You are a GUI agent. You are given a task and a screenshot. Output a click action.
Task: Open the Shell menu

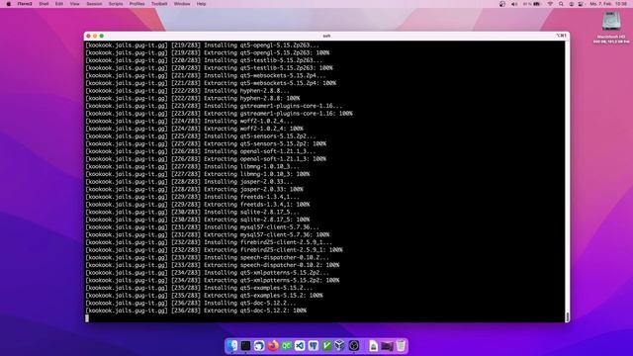44,4
